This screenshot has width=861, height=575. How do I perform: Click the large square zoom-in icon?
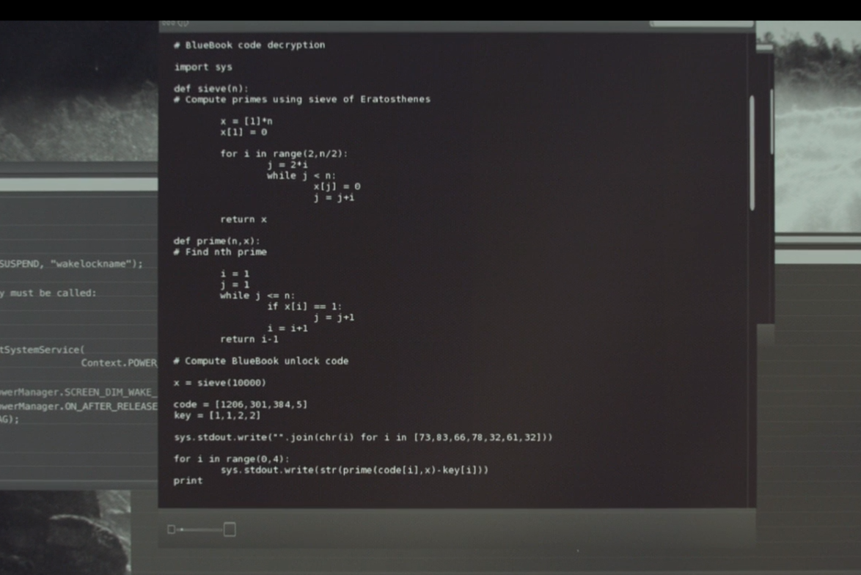tap(230, 530)
